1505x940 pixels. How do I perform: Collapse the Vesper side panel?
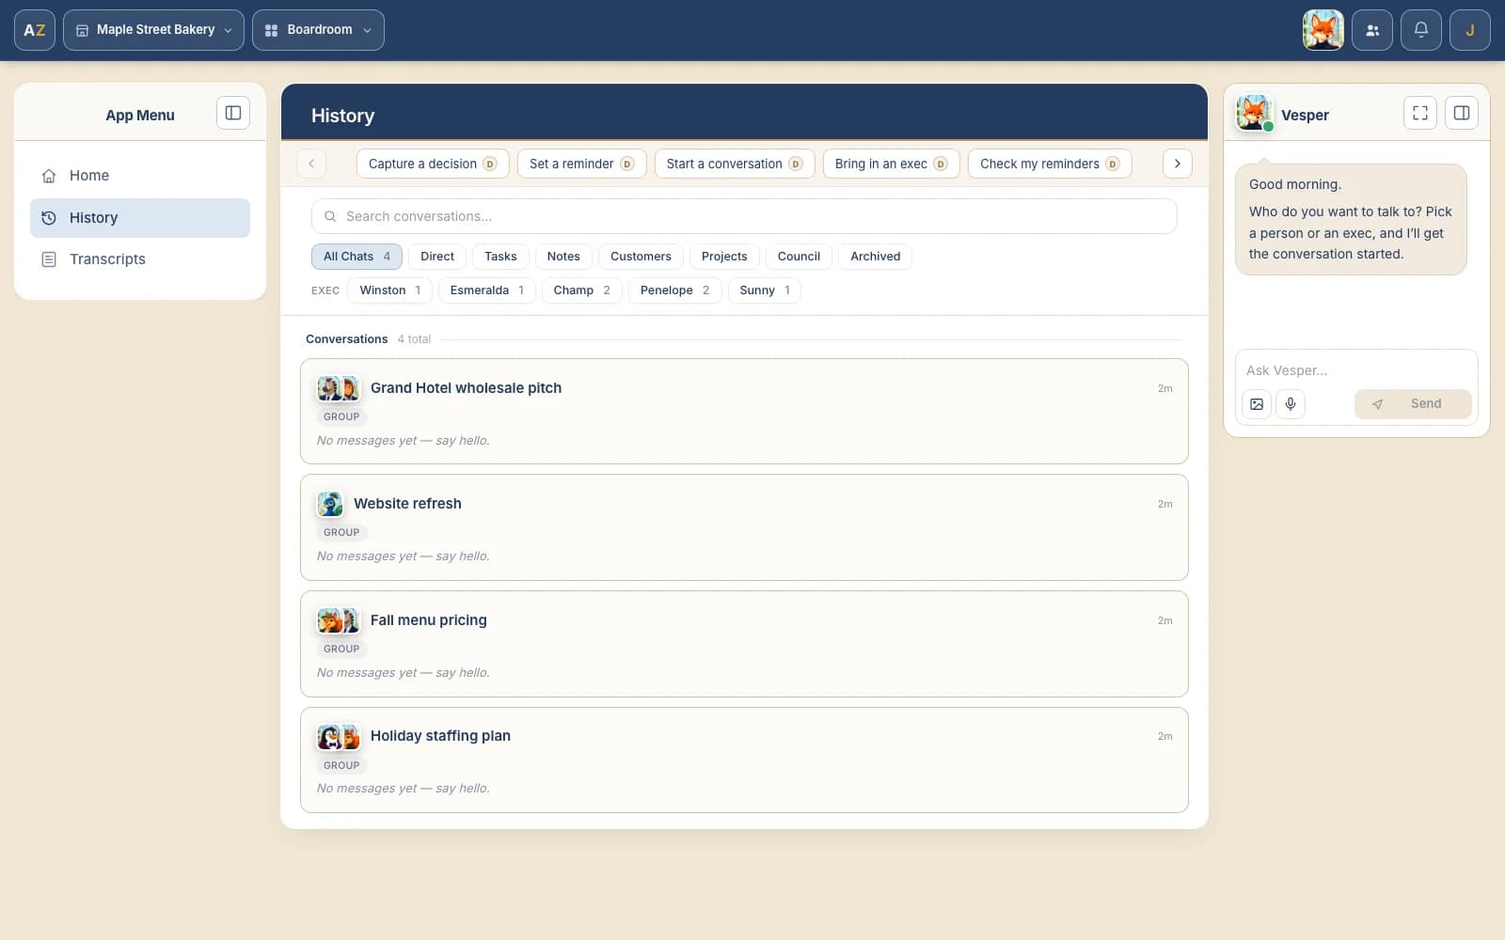(x=1462, y=113)
